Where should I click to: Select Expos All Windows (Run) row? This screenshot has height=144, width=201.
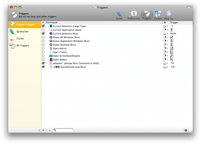117,37
